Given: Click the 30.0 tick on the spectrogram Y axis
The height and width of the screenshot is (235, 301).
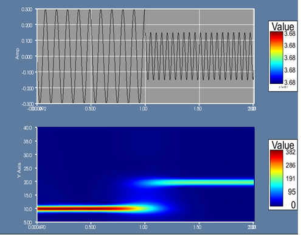Looking at the screenshot, I should click(28, 155).
